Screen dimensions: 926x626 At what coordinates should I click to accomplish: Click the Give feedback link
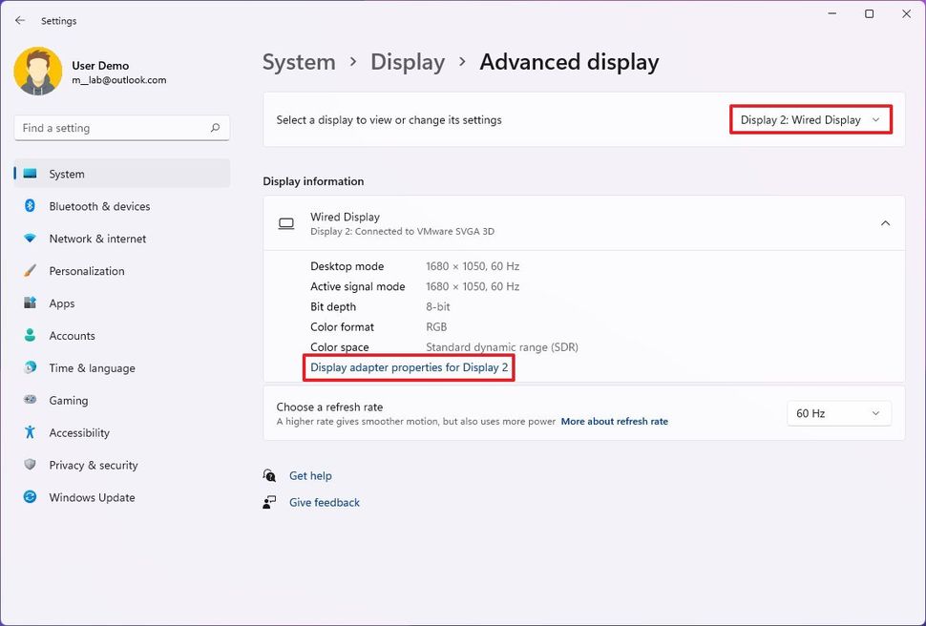click(325, 502)
